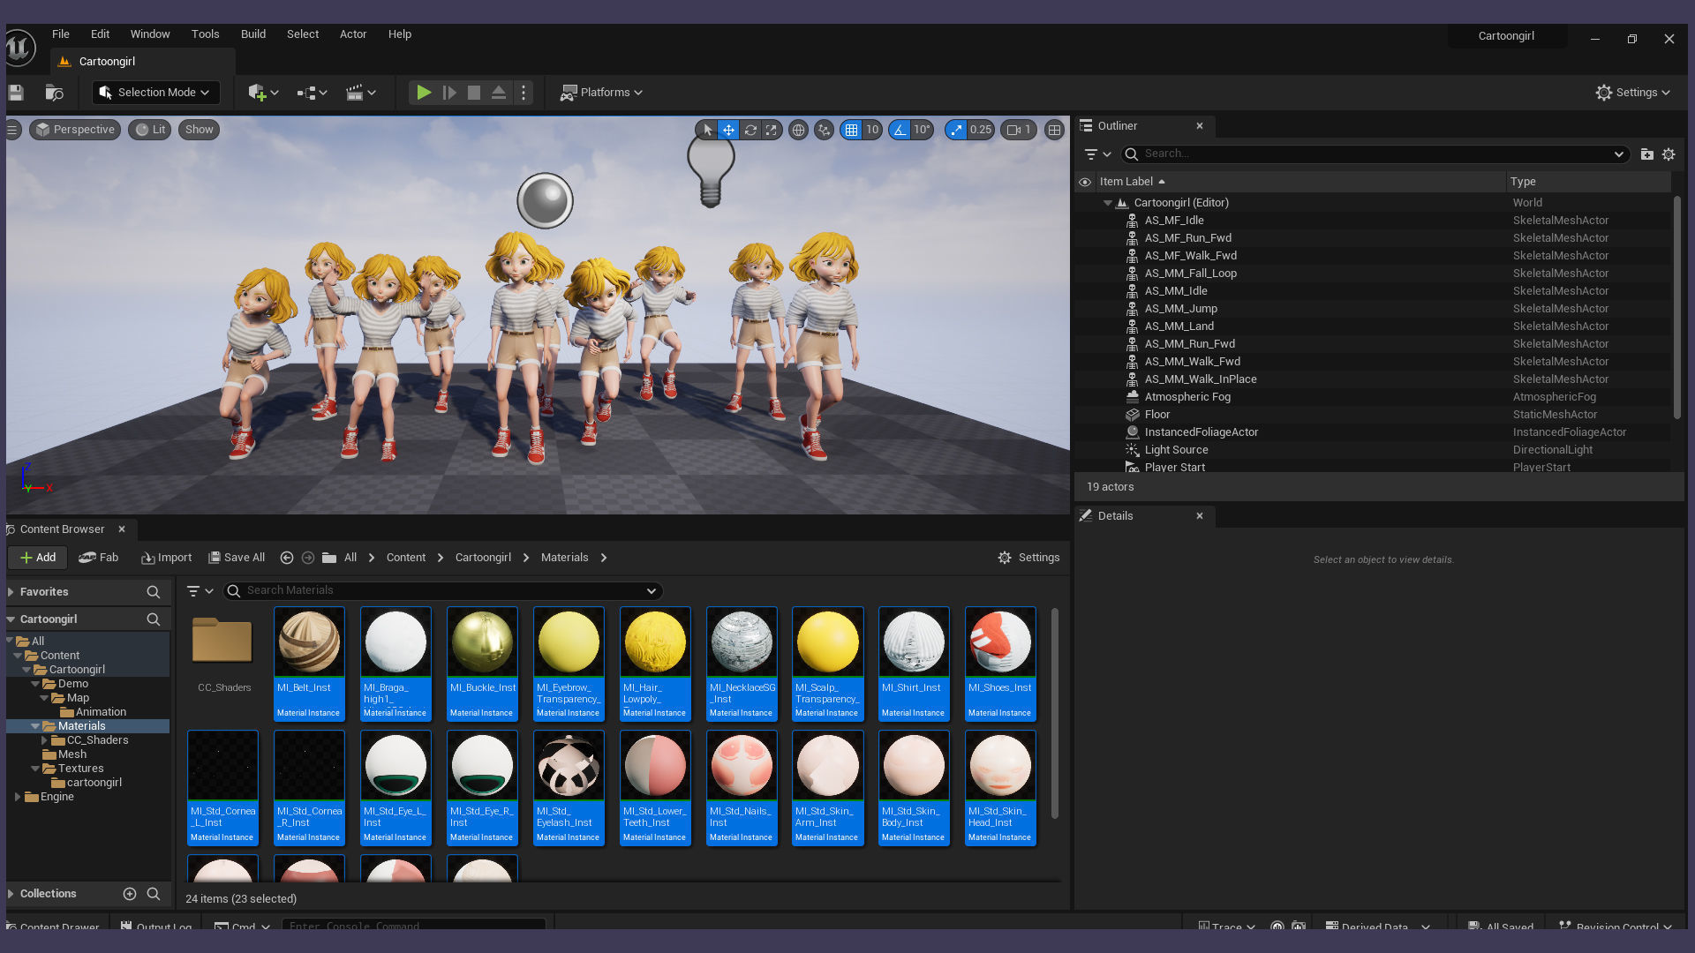Toggle grid snapping in the viewport
The height and width of the screenshot is (953, 1695).
851,130
